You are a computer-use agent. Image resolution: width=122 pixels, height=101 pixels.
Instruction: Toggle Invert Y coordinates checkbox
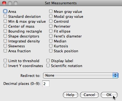(5, 65)
